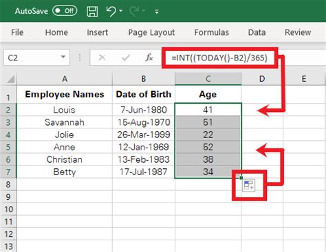
Task: Select row 5 header
Action: [8, 147]
